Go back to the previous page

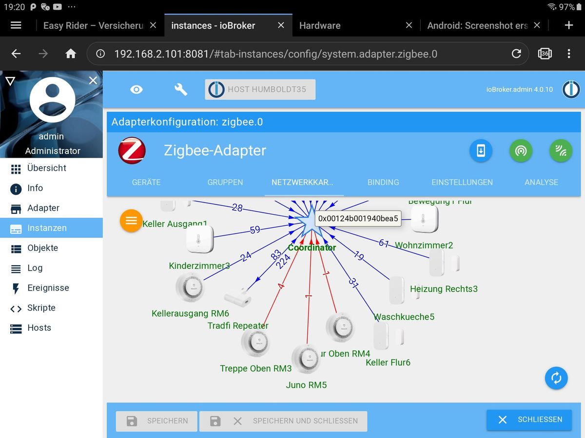pyautogui.click(x=16, y=54)
